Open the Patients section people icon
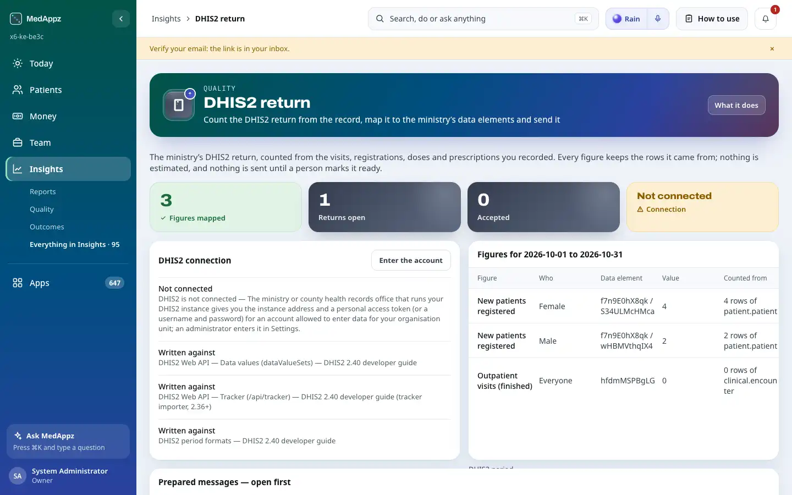This screenshot has height=495, width=792. [18, 90]
